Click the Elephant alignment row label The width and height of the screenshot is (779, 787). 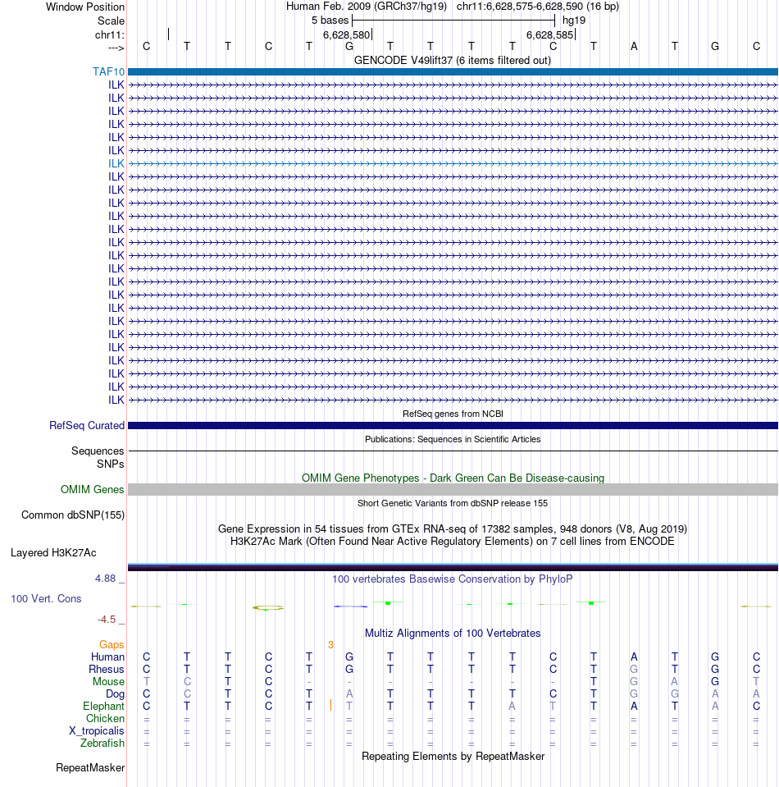[x=103, y=707]
